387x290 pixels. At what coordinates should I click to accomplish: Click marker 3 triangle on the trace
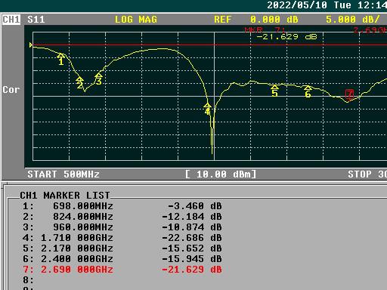click(x=99, y=76)
